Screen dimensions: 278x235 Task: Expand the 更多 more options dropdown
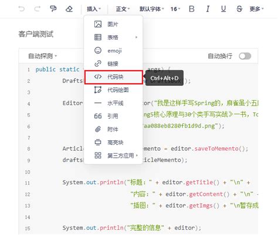coord(257,9)
